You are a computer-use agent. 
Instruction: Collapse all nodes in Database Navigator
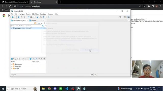(x=39, y=23)
